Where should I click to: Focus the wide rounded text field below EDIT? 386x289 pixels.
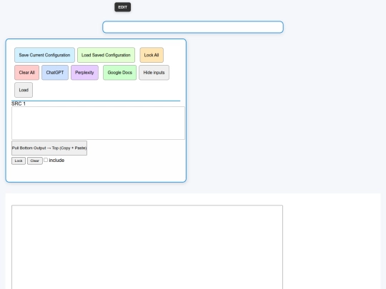coord(193,27)
